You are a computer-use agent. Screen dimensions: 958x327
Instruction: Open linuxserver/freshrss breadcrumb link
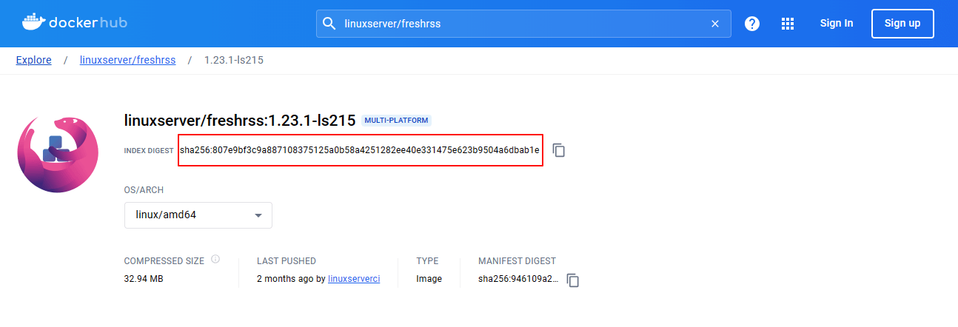pyautogui.click(x=127, y=60)
